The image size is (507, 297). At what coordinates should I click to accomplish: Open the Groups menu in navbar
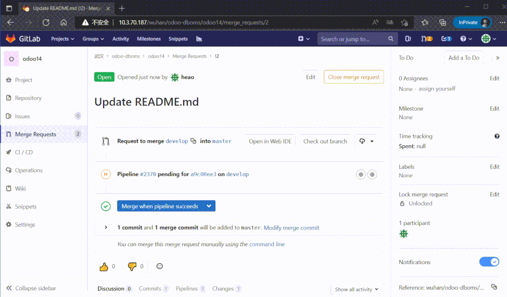(93, 39)
